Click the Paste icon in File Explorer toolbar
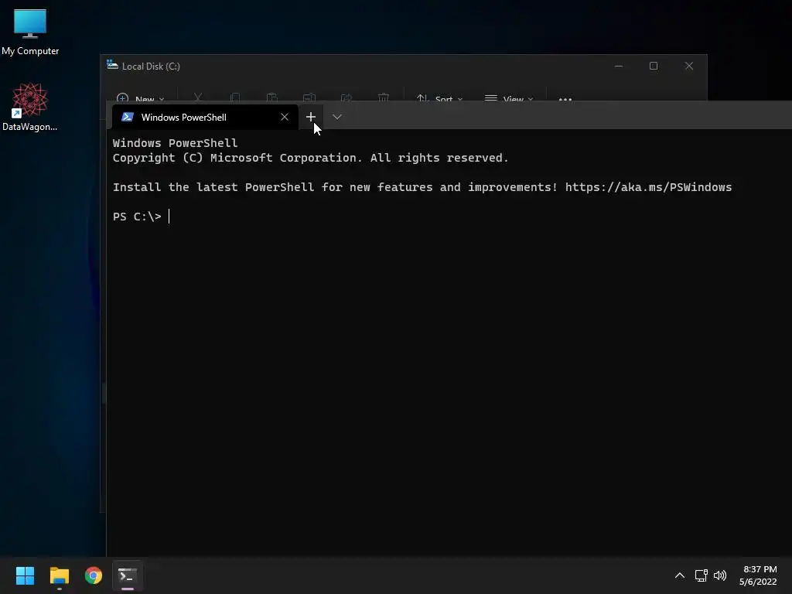 (x=271, y=97)
